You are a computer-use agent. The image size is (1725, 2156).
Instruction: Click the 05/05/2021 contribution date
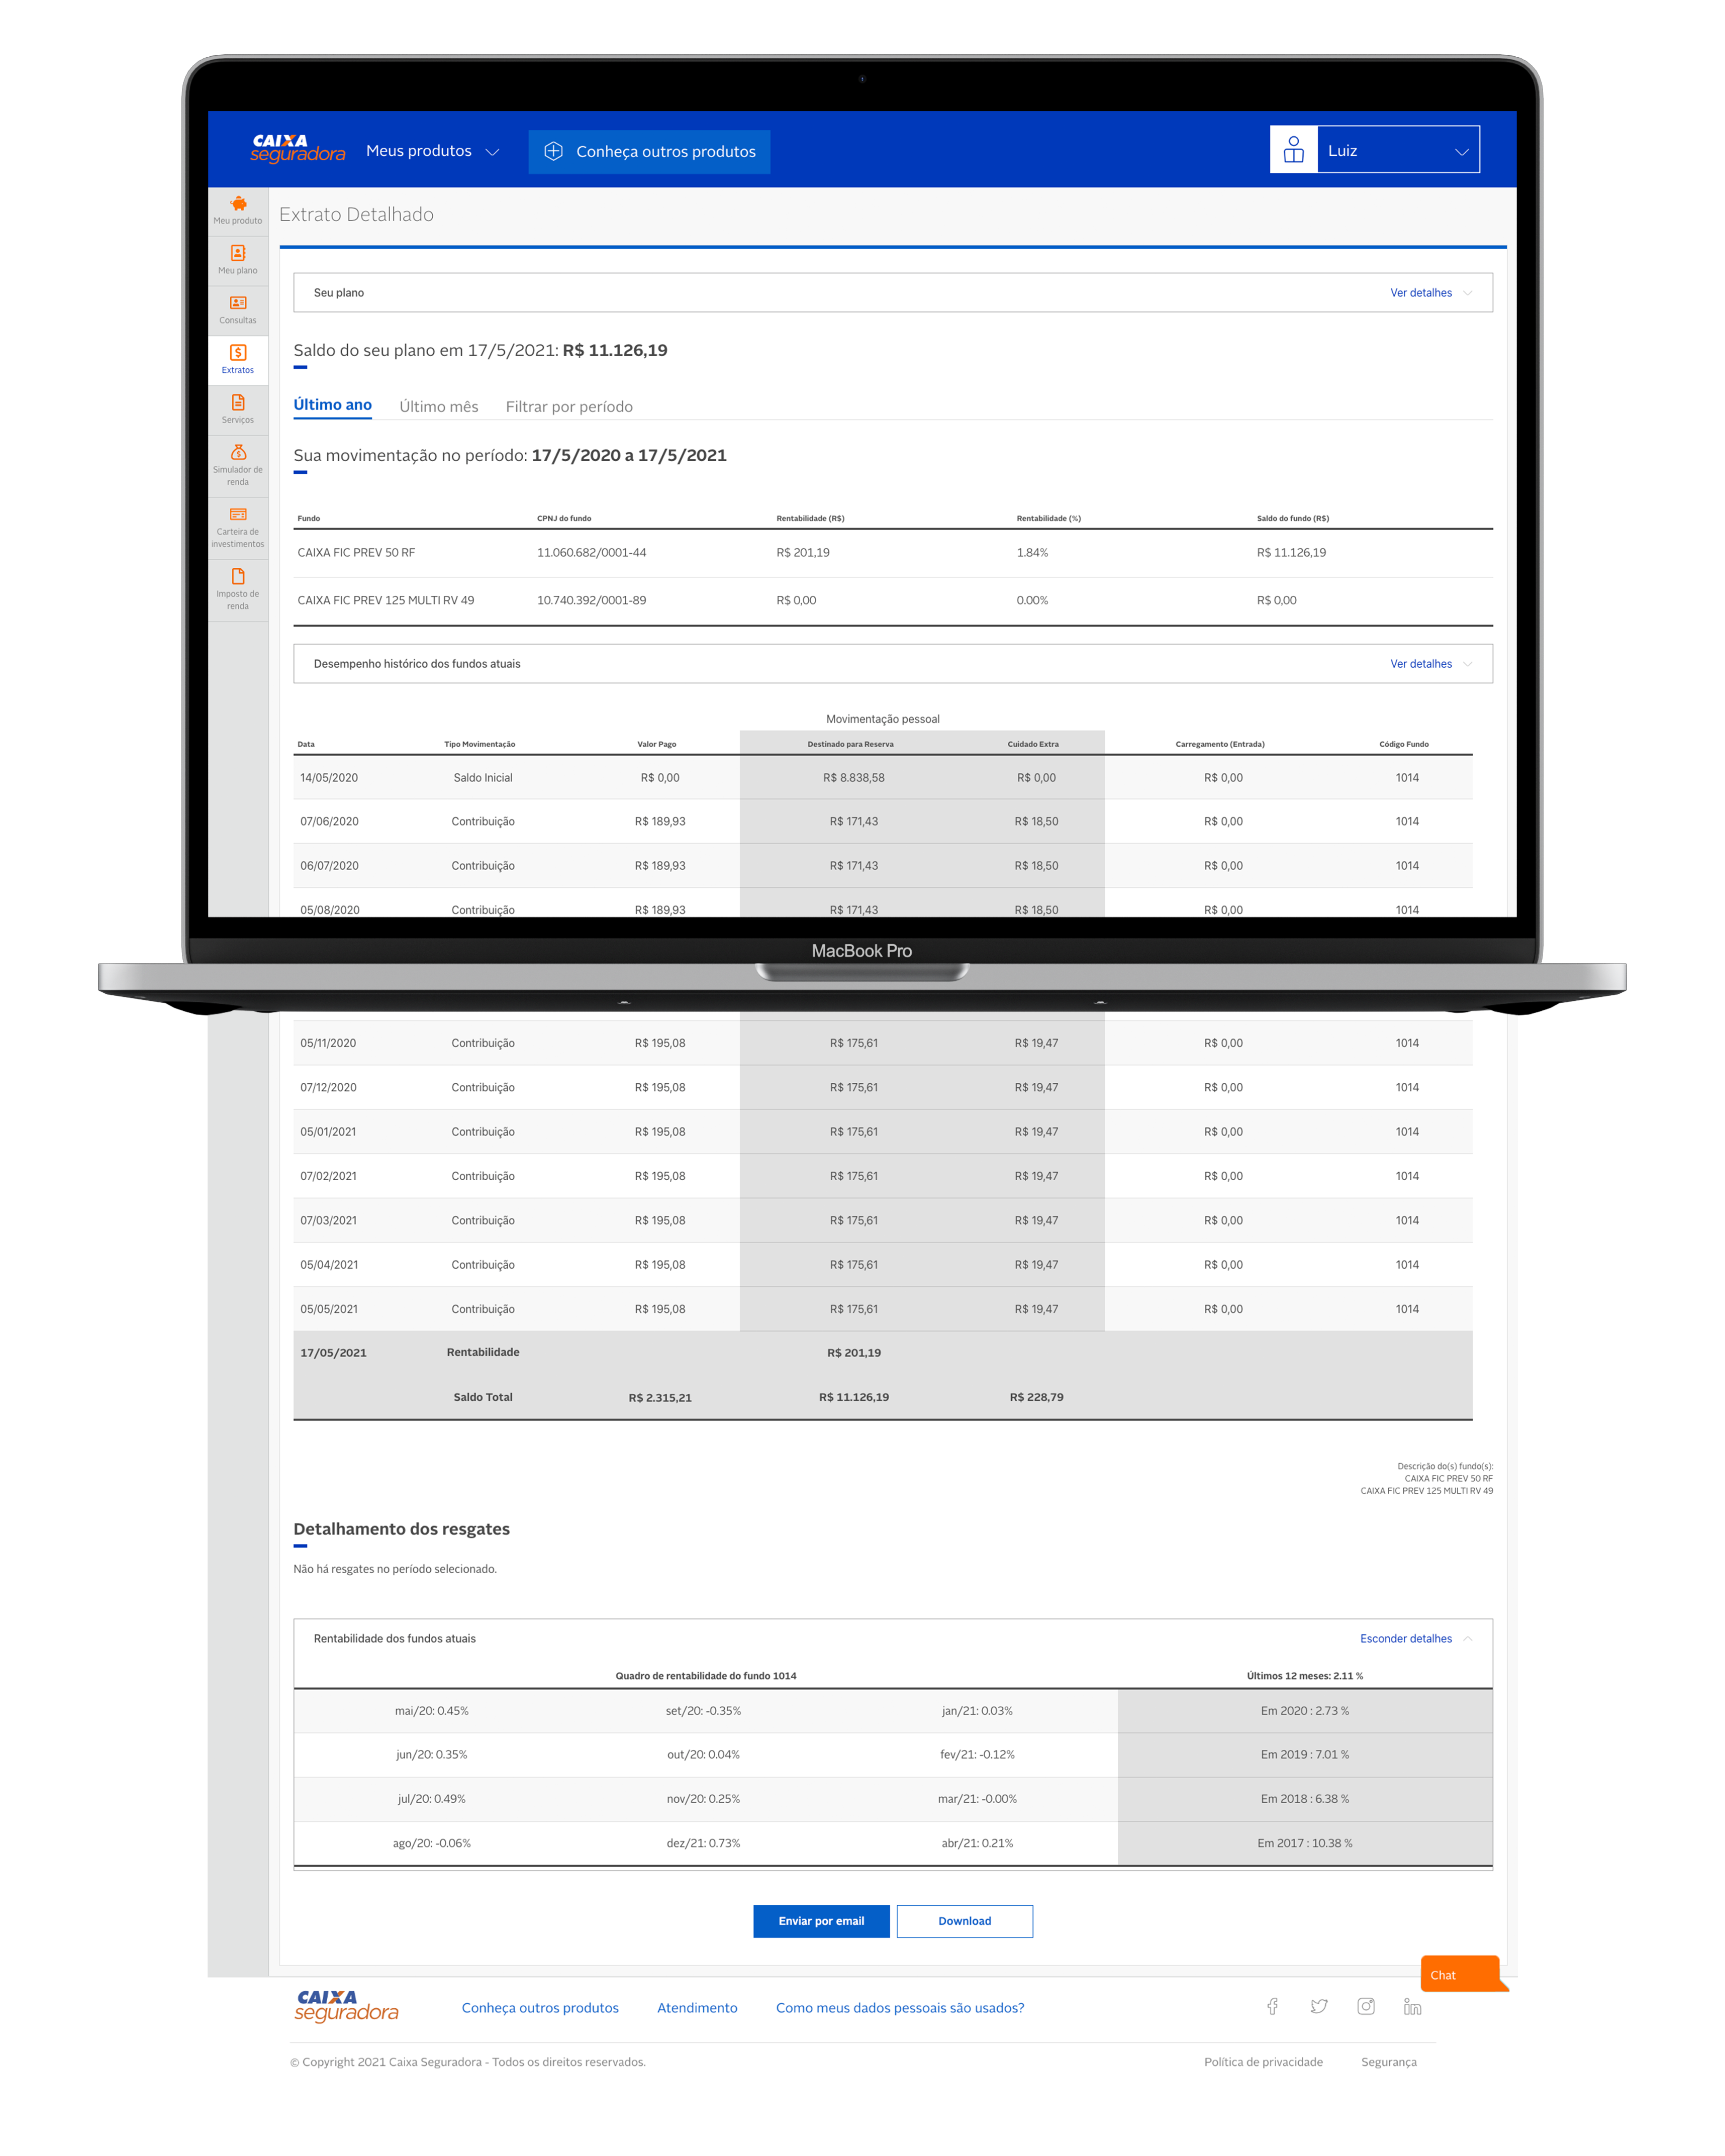328,1309
